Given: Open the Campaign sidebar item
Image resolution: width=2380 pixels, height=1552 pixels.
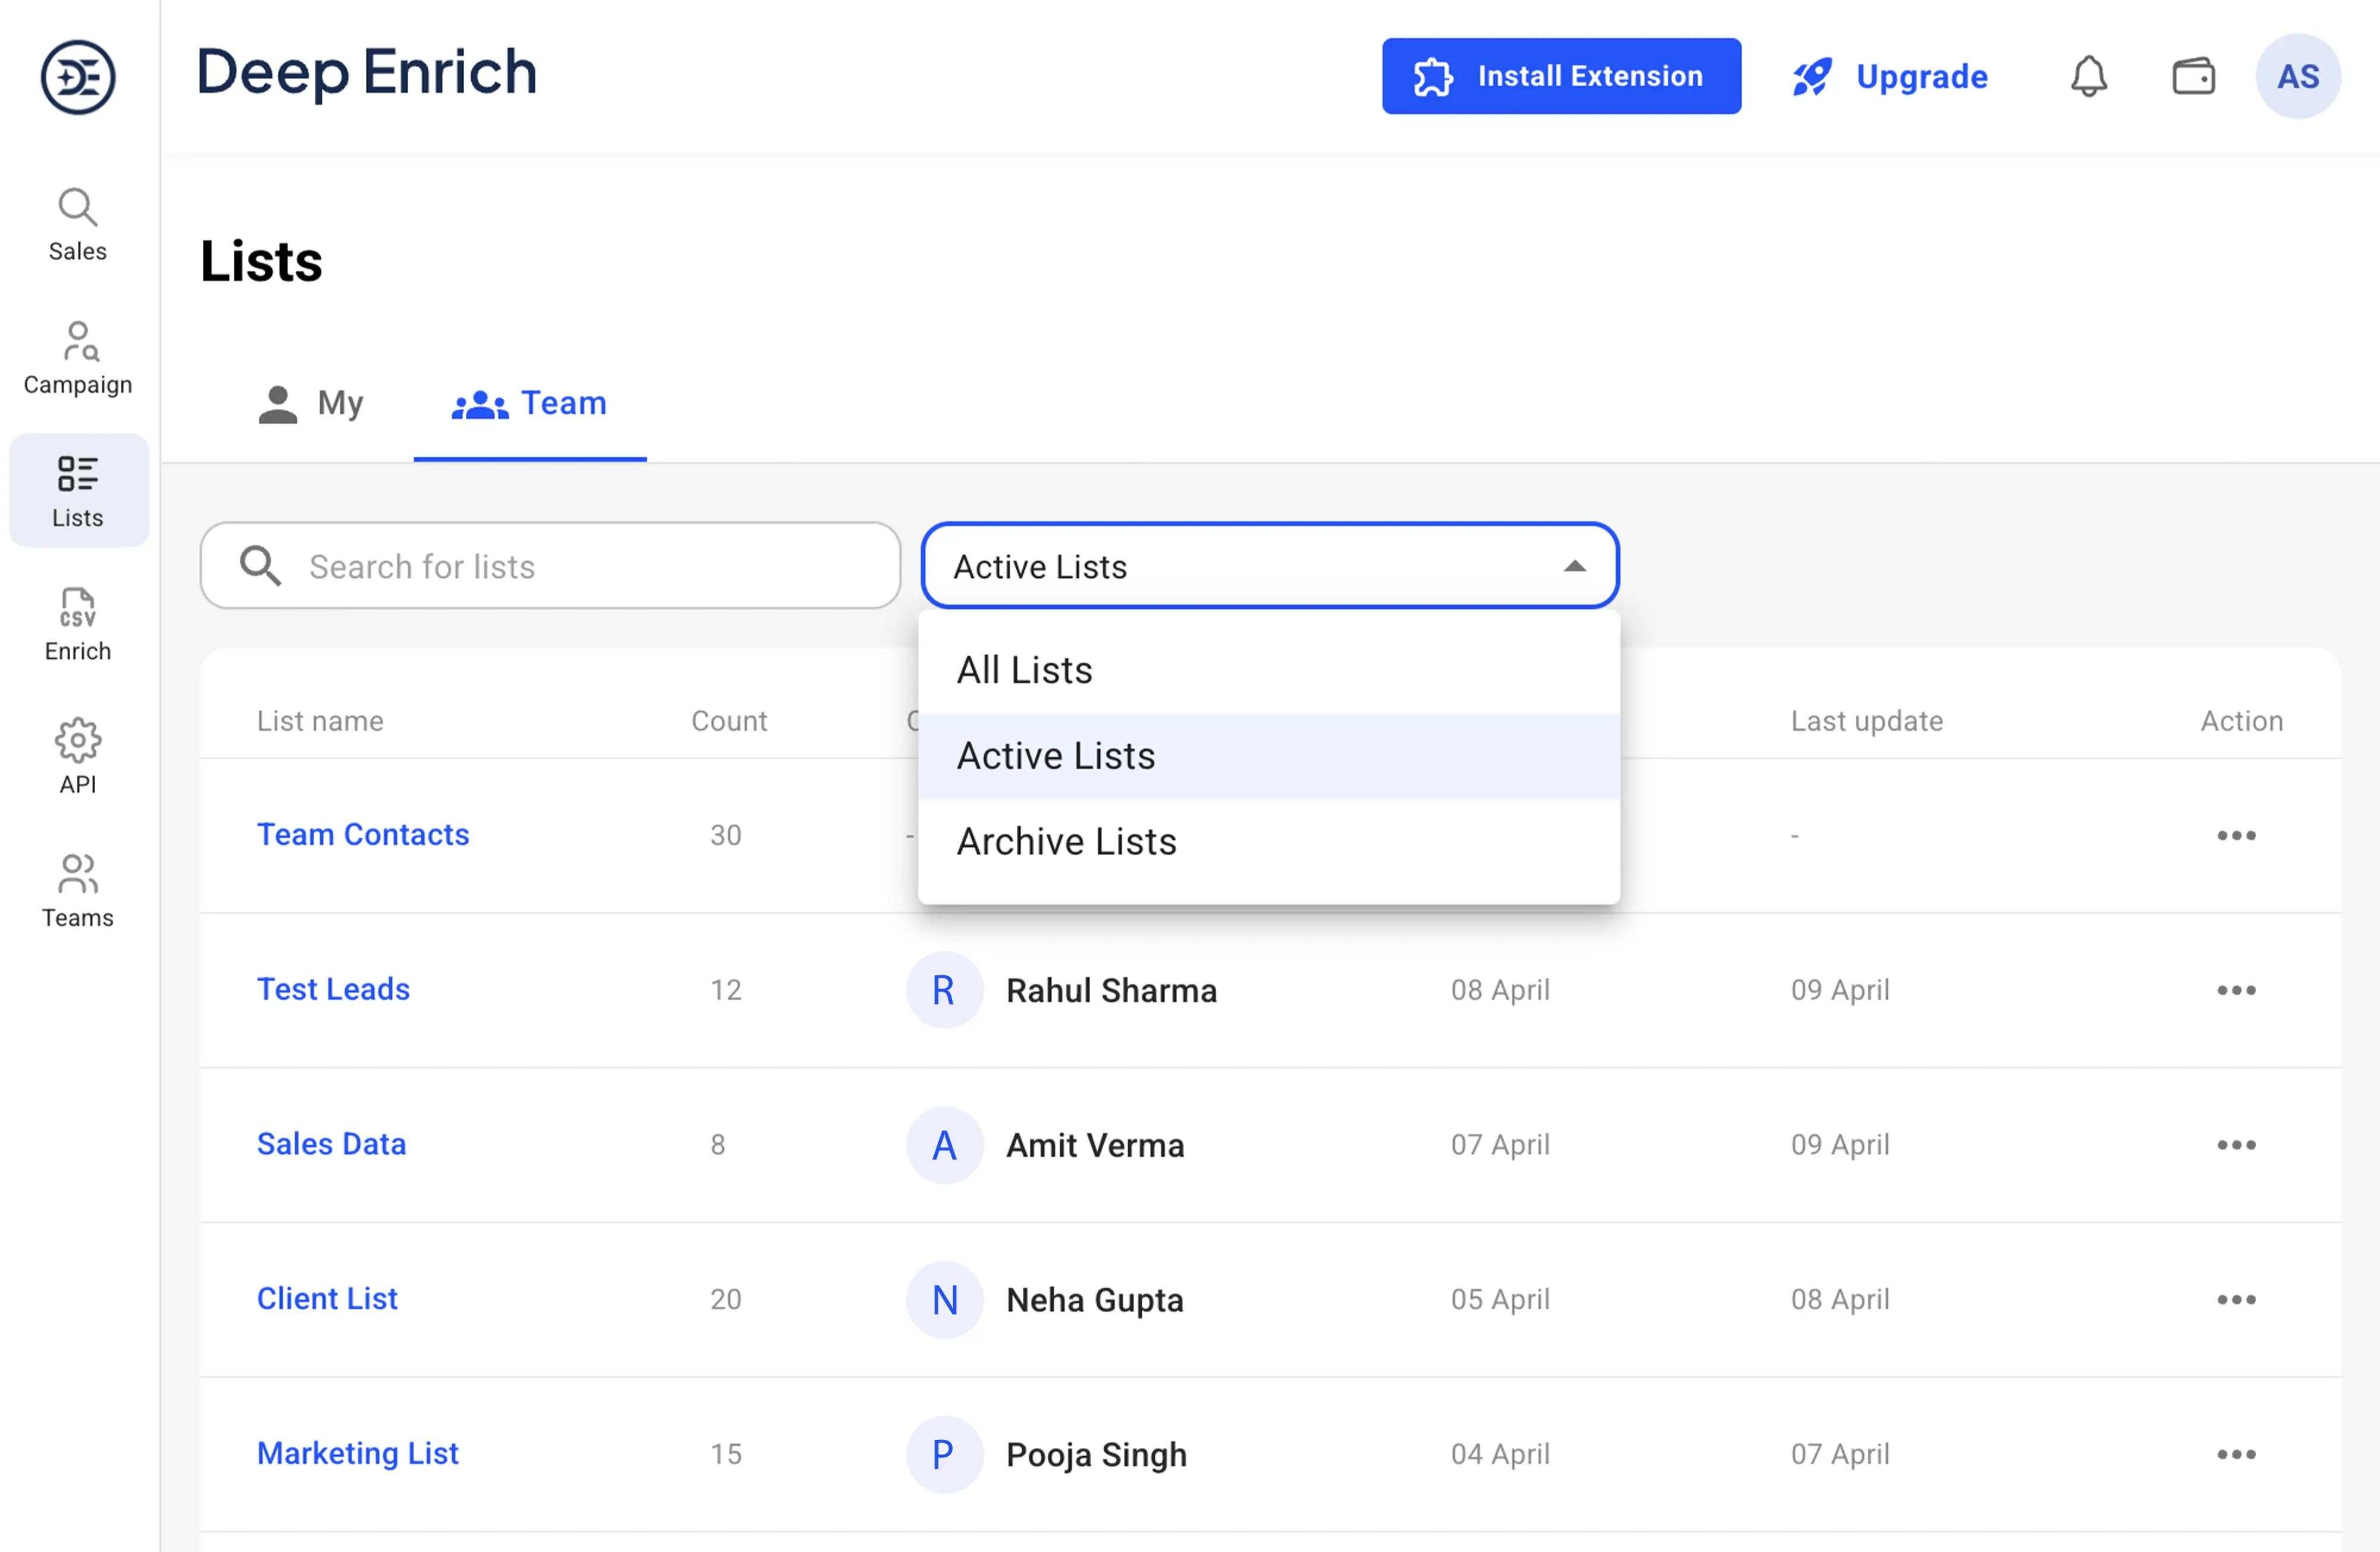Looking at the screenshot, I should pyautogui.click(x=78, y=358).
